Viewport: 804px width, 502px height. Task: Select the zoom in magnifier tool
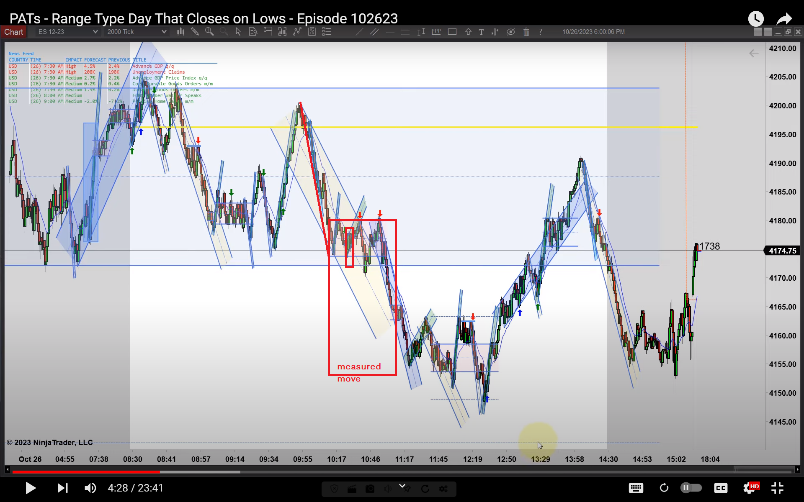point(209,32)
